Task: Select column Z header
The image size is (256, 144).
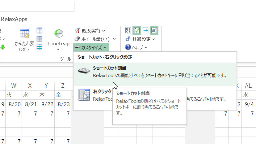Action: pyautogui.click(x=63, y=85)
